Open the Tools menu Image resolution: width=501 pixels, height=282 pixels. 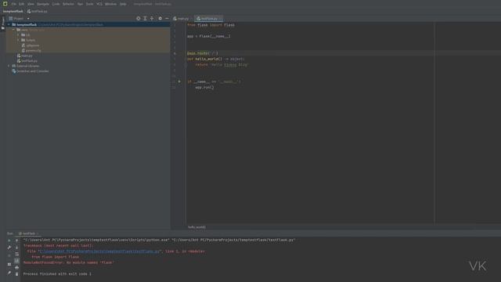89,4
